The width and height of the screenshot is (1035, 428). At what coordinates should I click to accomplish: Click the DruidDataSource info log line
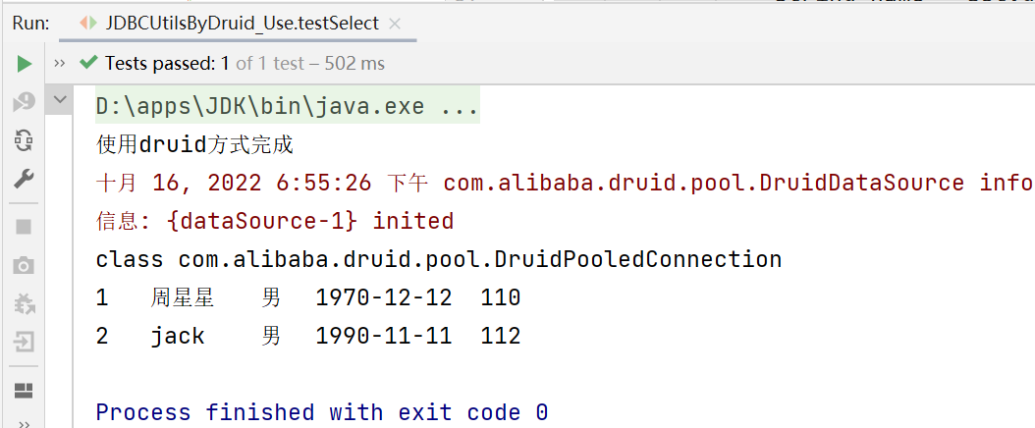pyautogui.click(x=564, y=183)
